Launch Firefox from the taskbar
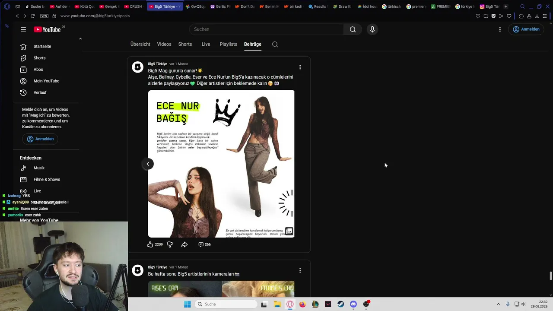This screenshot has height=311, width=553. click(x=302, y=304)
